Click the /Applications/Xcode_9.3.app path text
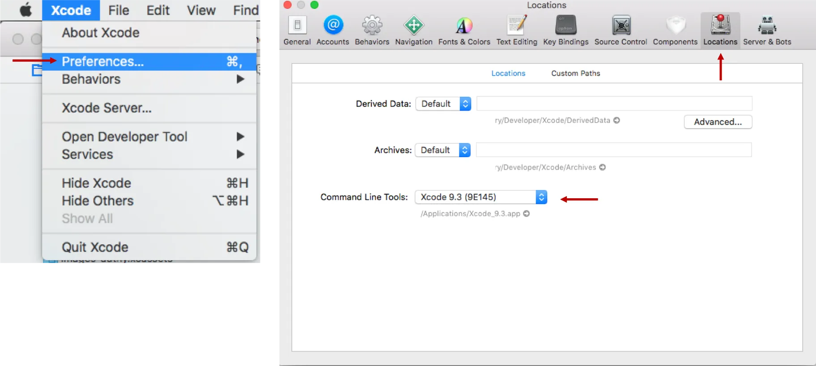 [x=470, y=214]
